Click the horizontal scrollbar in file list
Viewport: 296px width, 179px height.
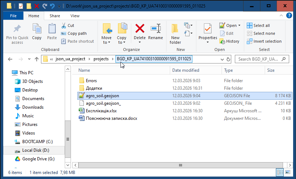178,165
